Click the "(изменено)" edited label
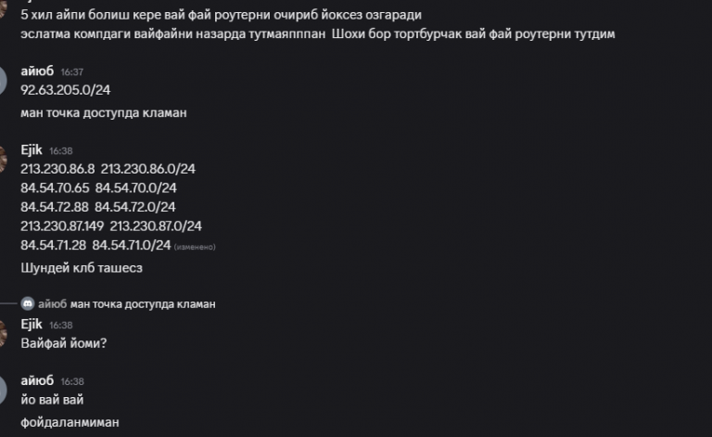 point(195,247)
